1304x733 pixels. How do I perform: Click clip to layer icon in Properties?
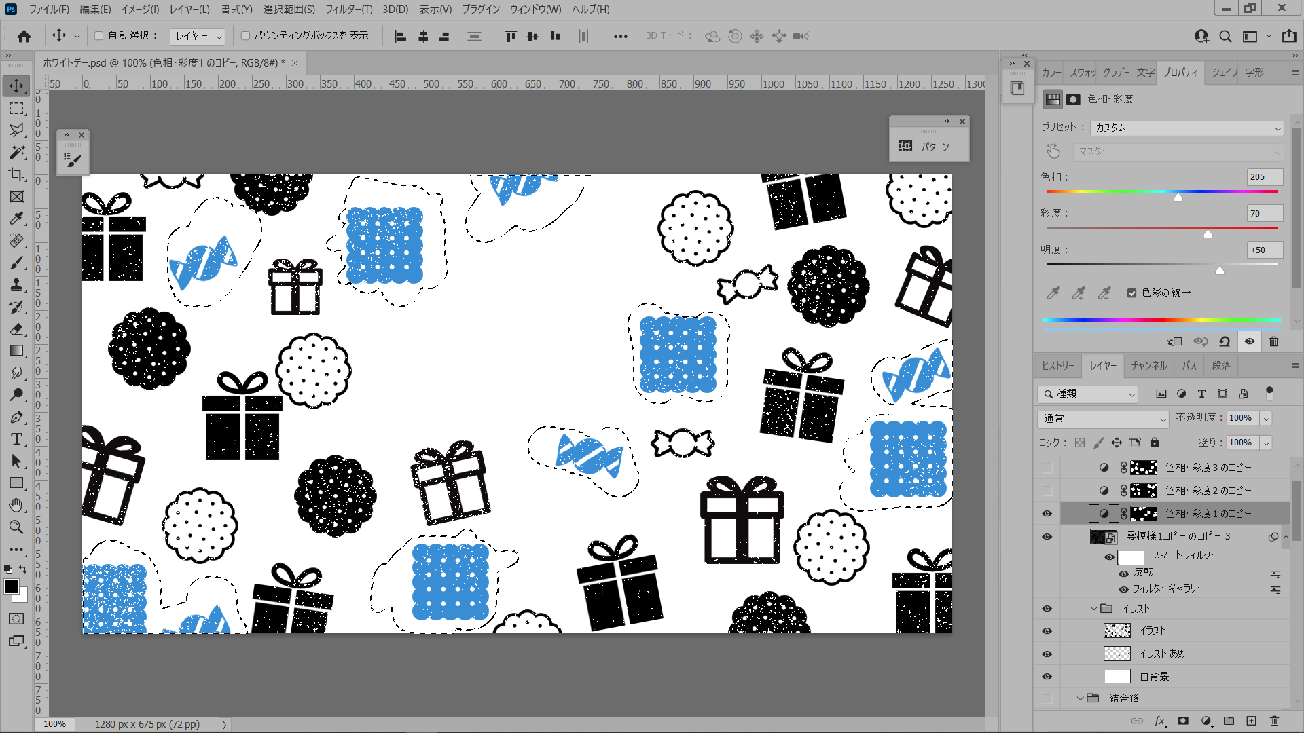tap(1175, 341)
